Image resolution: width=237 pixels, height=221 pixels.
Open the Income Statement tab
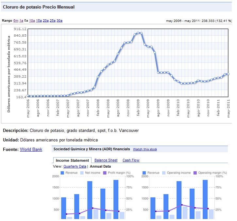tap(72, 160)
